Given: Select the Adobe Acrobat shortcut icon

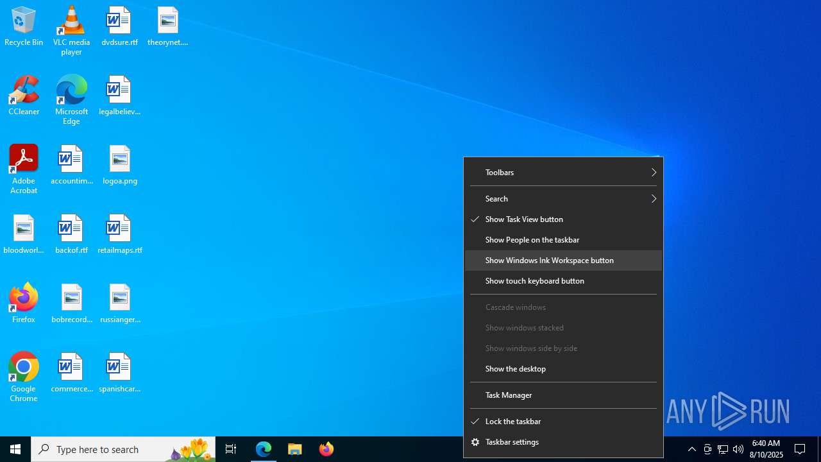Looking at the screenshot, I should [24, 169].
